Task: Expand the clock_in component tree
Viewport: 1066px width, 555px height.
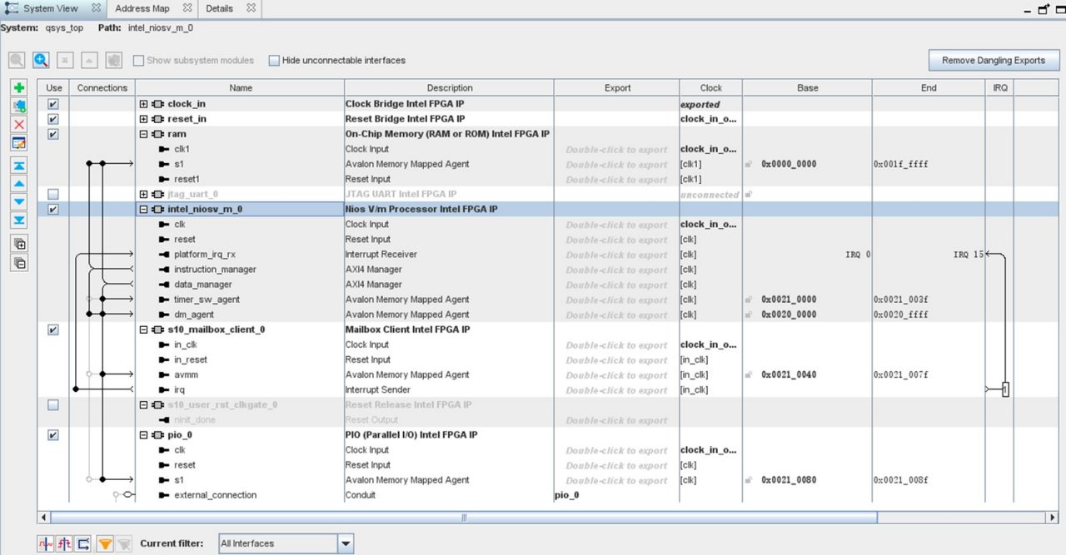Action: pyautogui.click(x=143, y=104)
